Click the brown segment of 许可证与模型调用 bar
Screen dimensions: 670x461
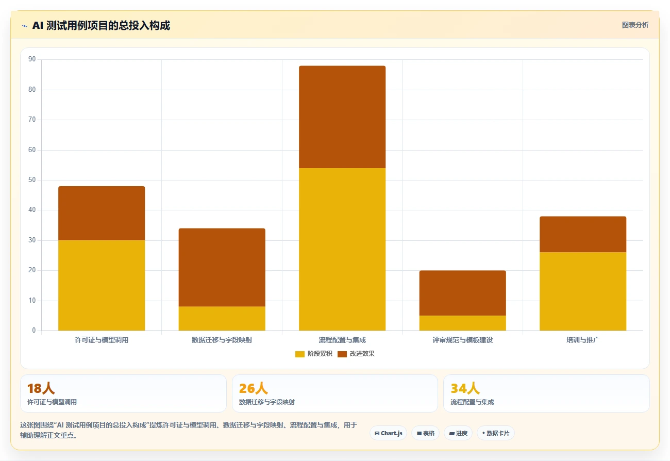[x=102, y=213]
